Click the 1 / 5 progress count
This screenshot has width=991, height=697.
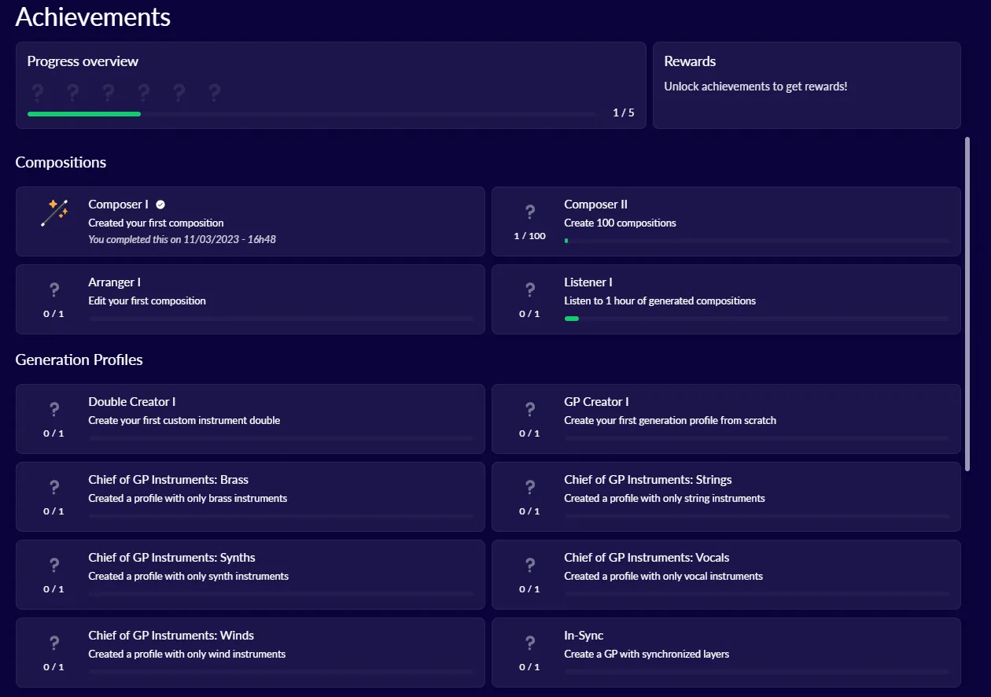tap(624, 113)
